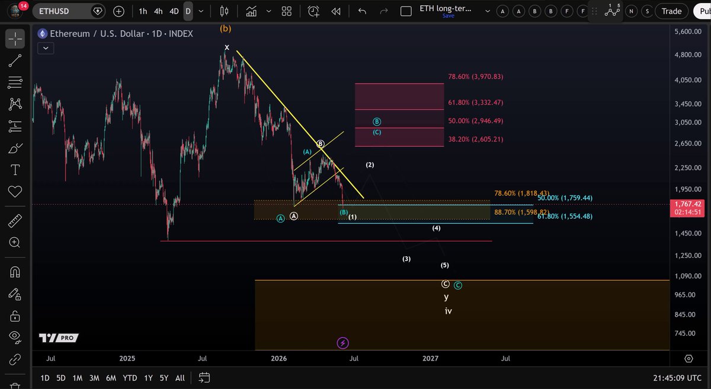Toggle lock all drawings padlock
711x389 pixels.
[x=15, y=315]
